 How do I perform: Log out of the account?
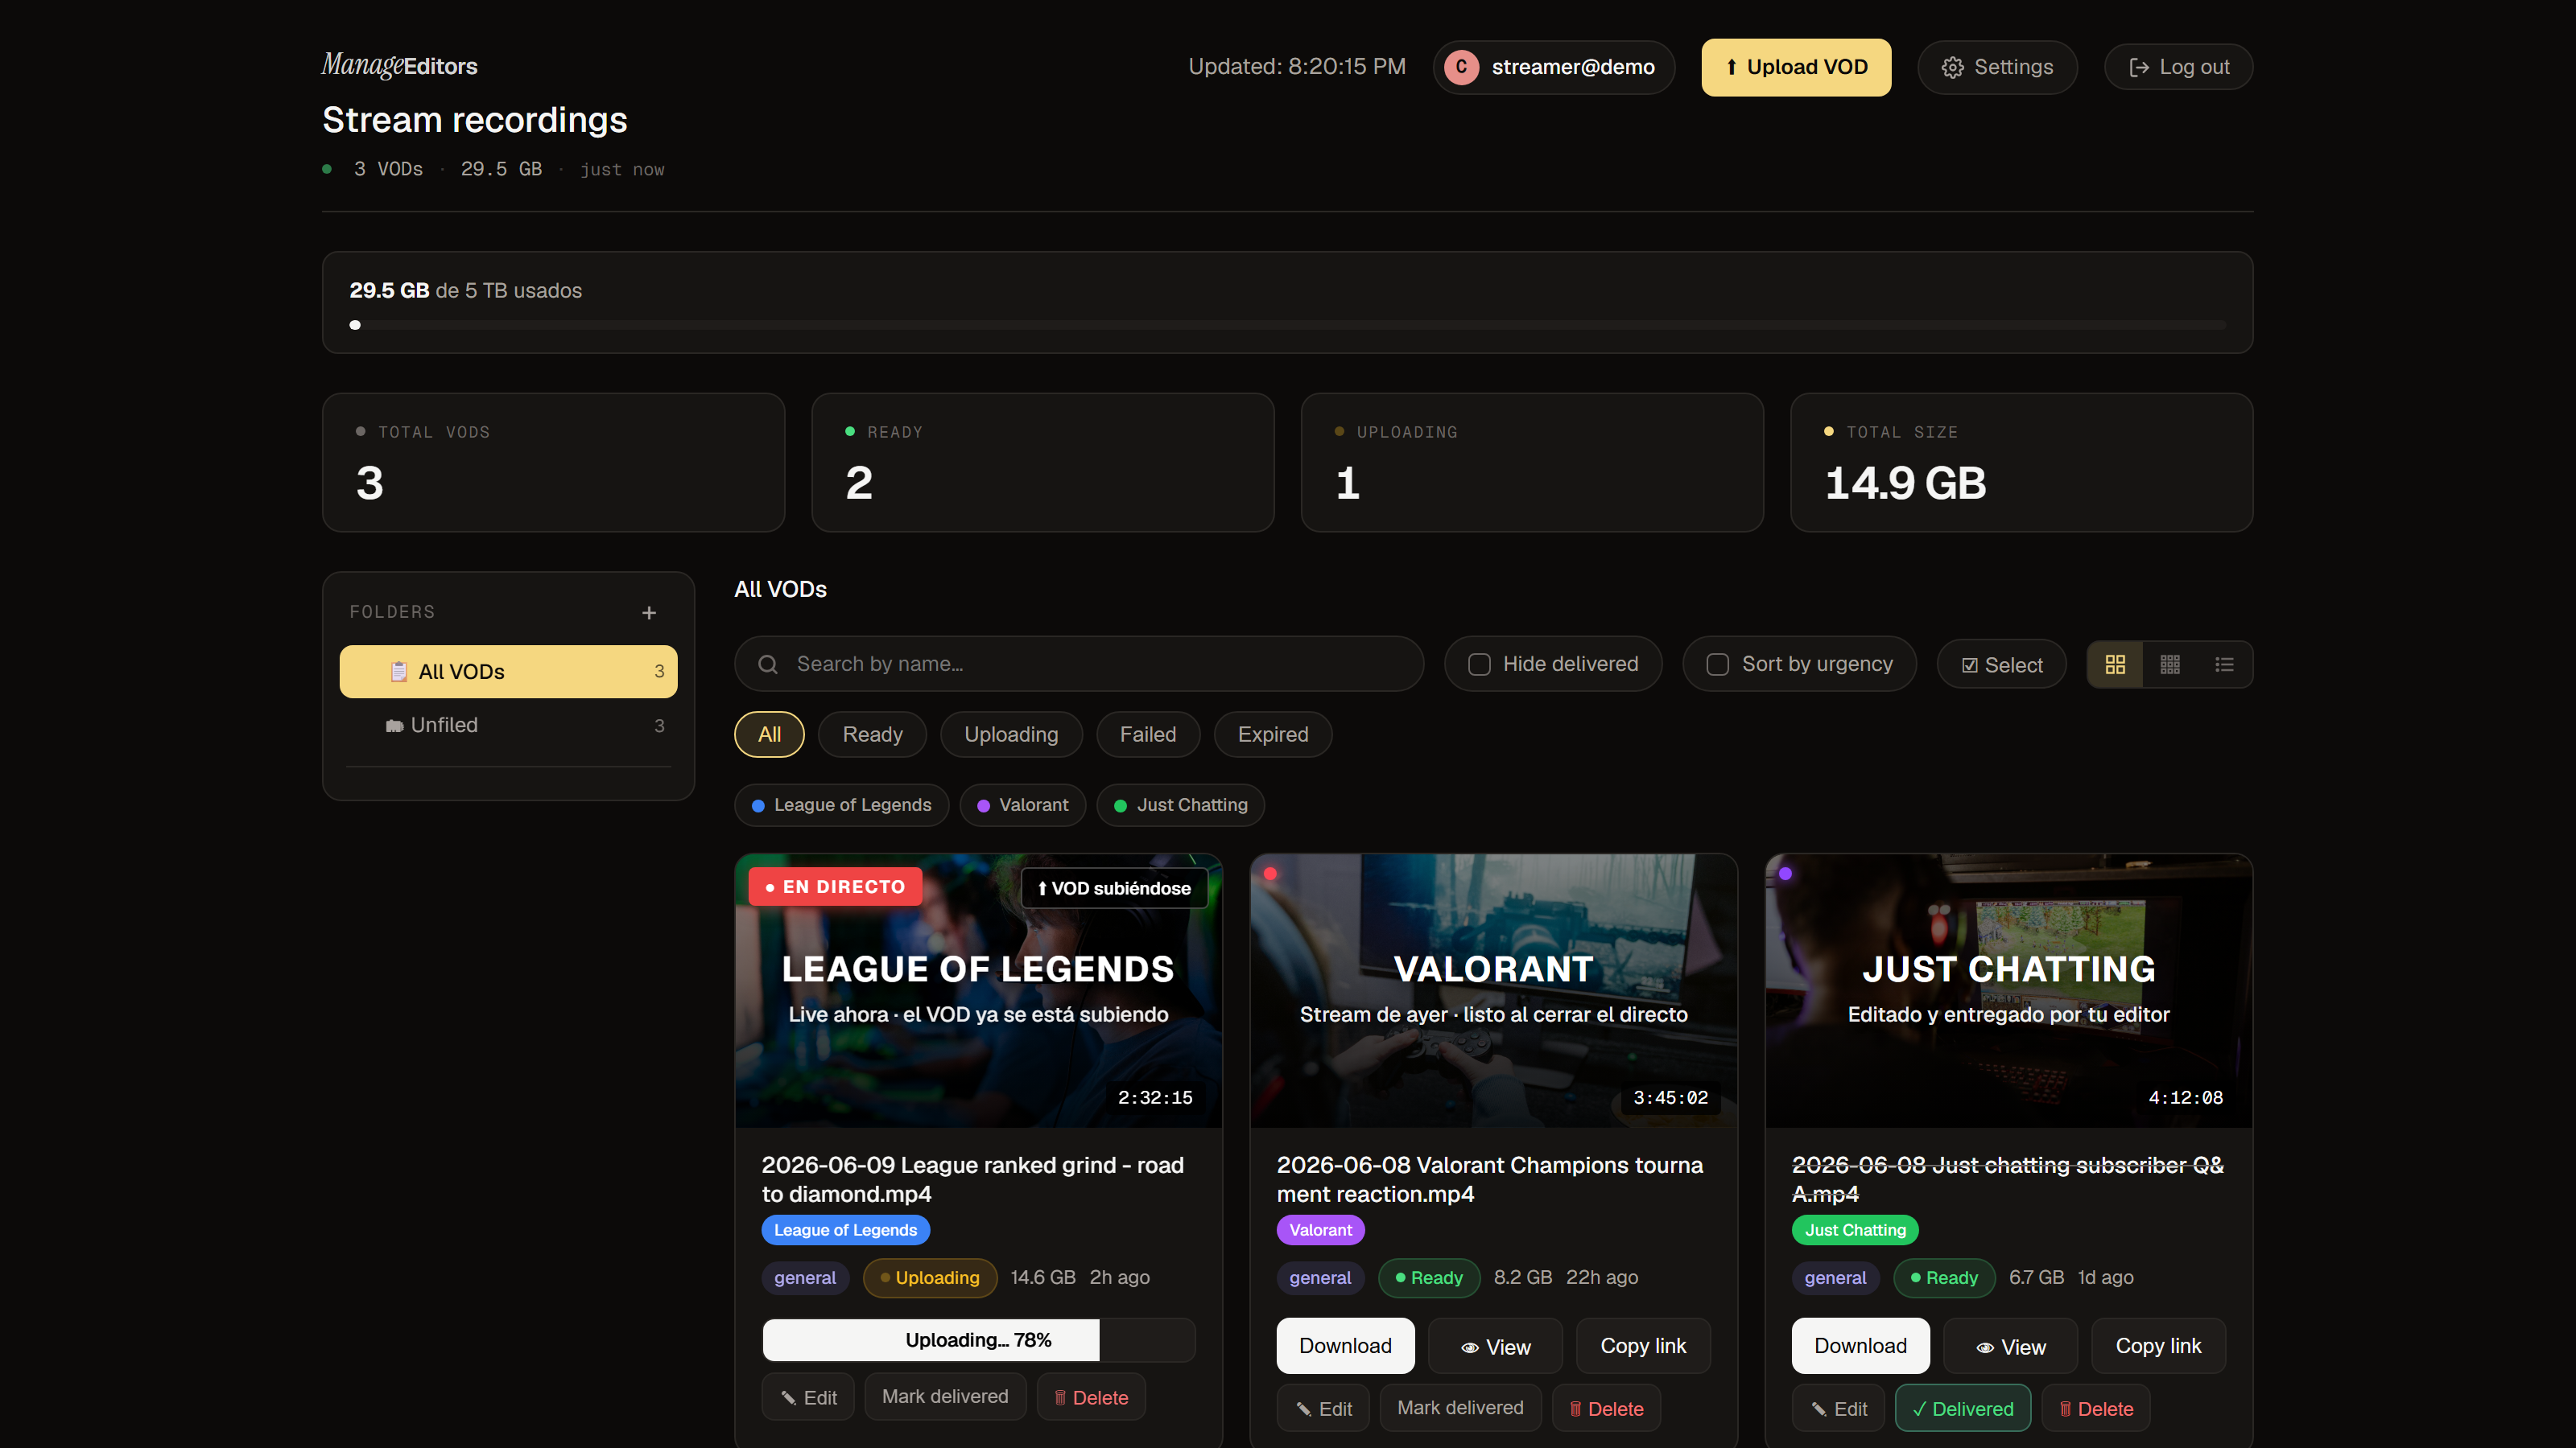coord(2178,67)
